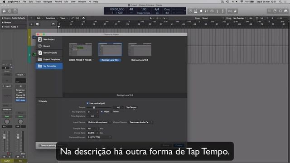Open the Frame Rate 23,976 dropdown
Screen dimensions: 290x163
pos(93,133)
